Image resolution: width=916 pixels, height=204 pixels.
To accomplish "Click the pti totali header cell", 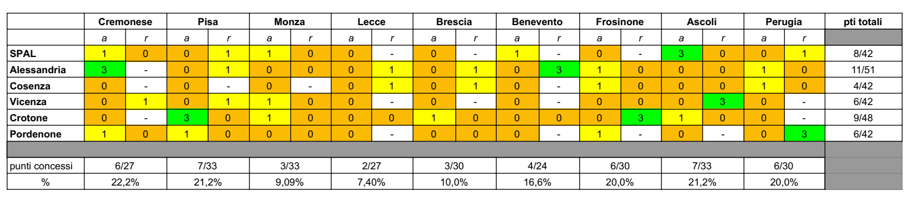I will (x=863, y=22).
